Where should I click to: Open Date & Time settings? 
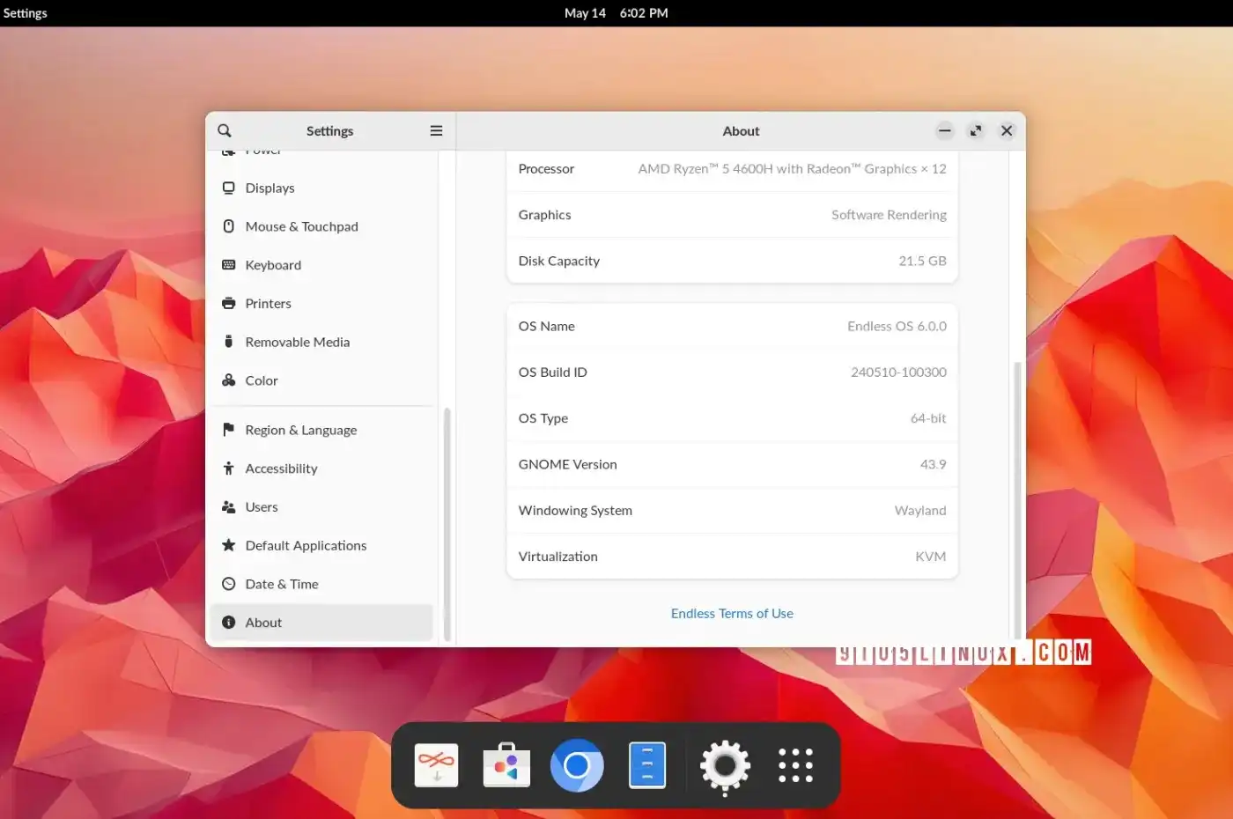point(321,584)
